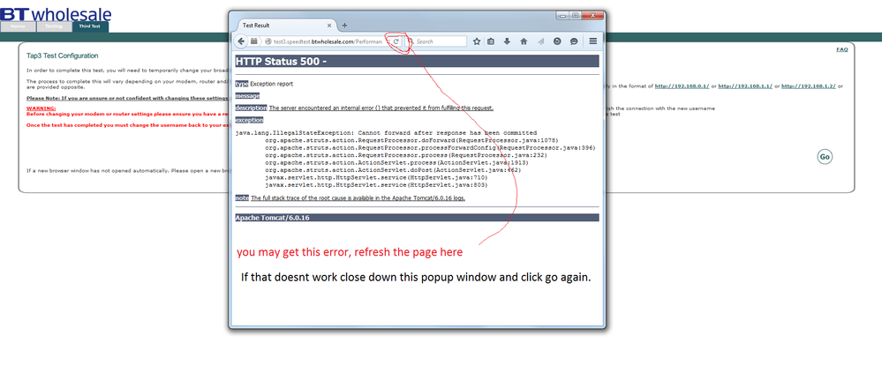Image resolution: width=882 pixels, height=365 pixels.
Task: Click the 'Apache Tomcat/6.0.16' footer text
Action: coord(272,217)
